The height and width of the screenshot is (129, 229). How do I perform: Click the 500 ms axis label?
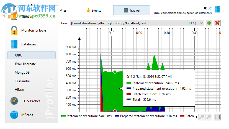pos(71,76)
